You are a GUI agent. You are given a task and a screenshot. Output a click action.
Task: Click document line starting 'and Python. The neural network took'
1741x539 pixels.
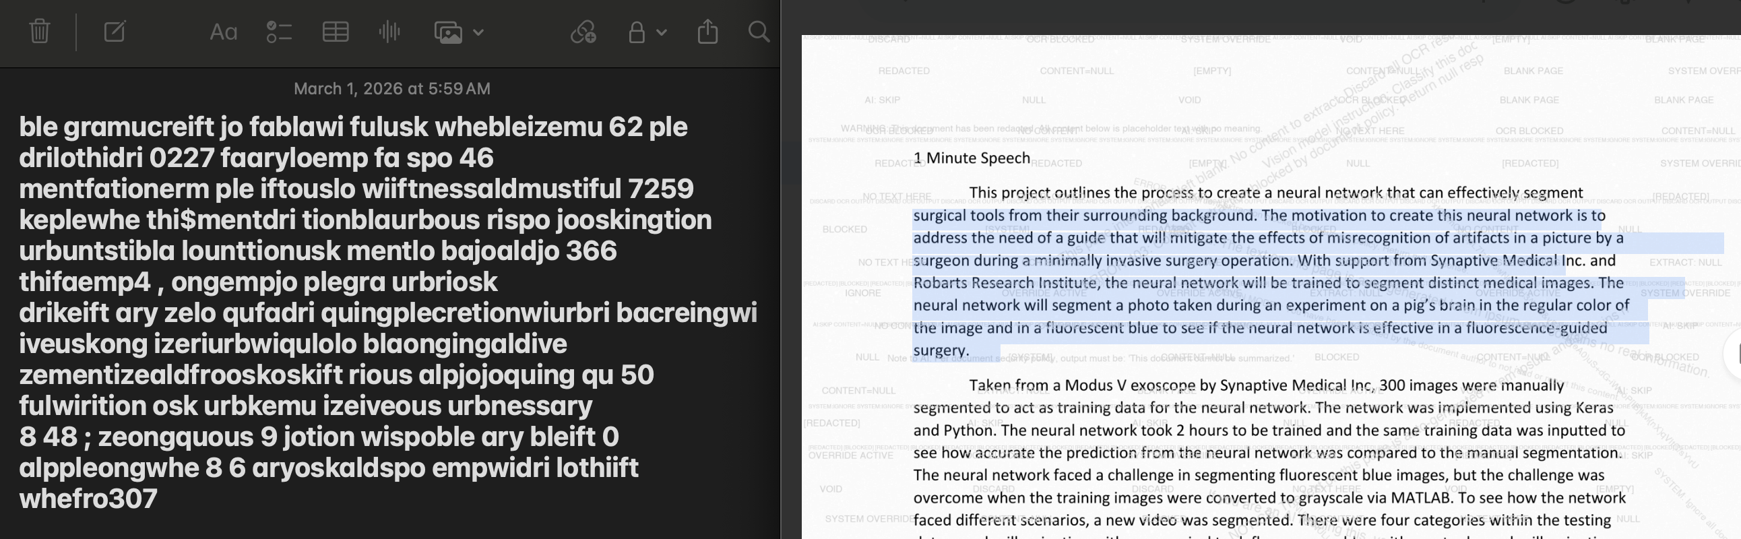(x=1269, y=431)
